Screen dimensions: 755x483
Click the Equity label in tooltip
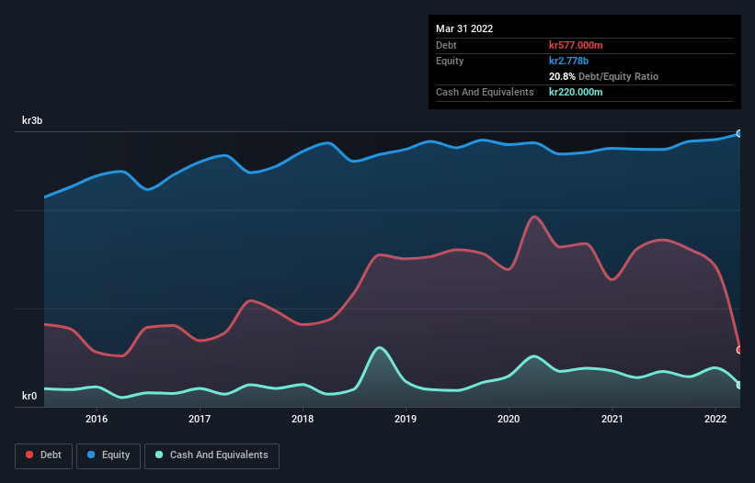tap(450, 61)
